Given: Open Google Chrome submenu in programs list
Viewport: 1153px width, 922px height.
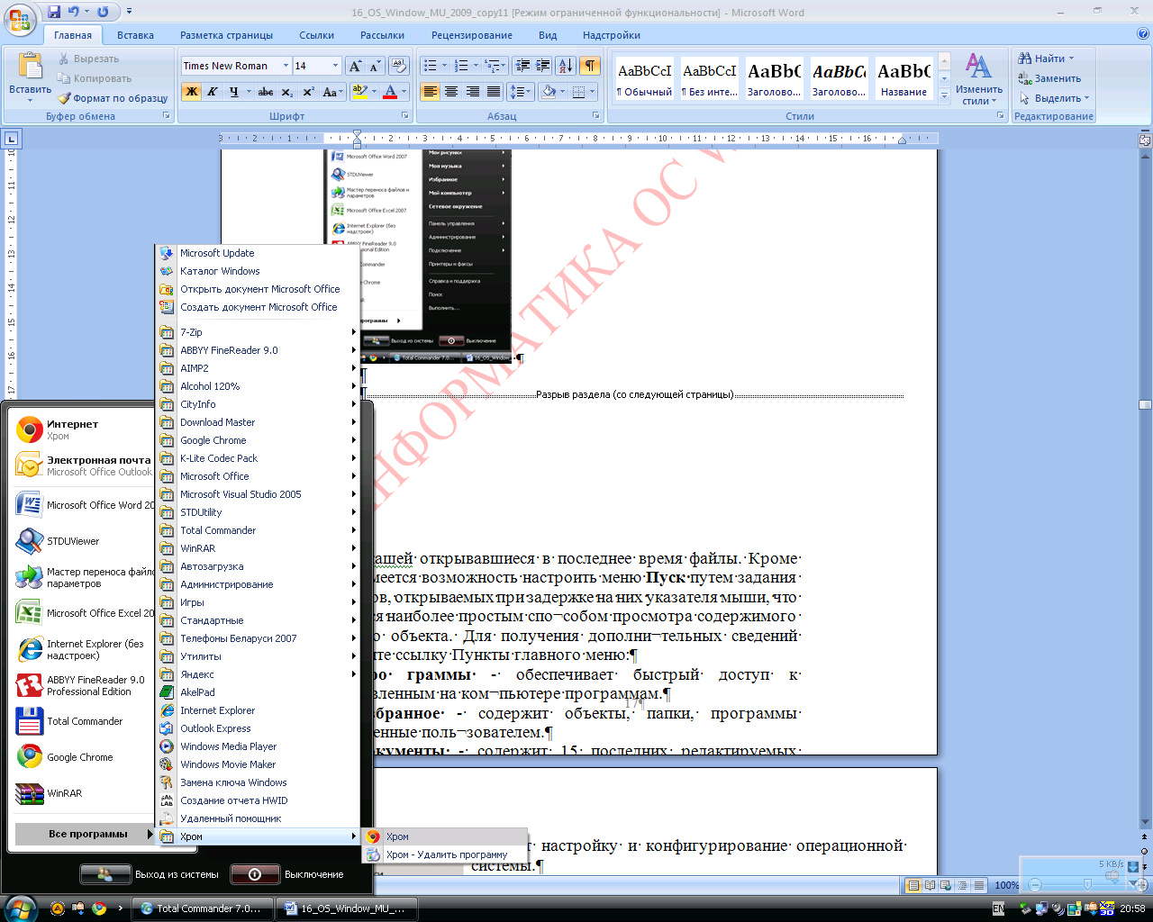Looking at the screenshot, I should pyautogui.click(x=259, y=440).
